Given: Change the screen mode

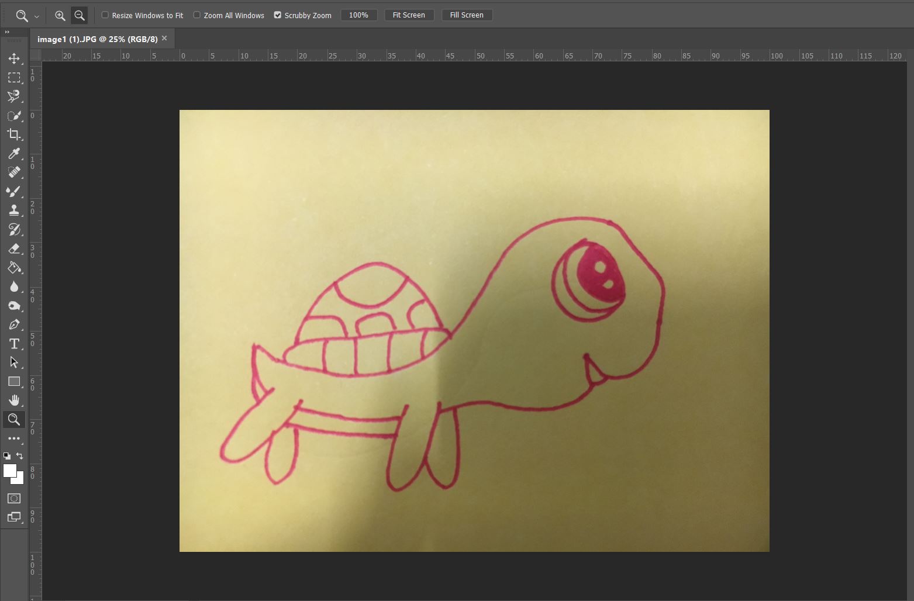Looking at the screenshot, I should [14, 517].
